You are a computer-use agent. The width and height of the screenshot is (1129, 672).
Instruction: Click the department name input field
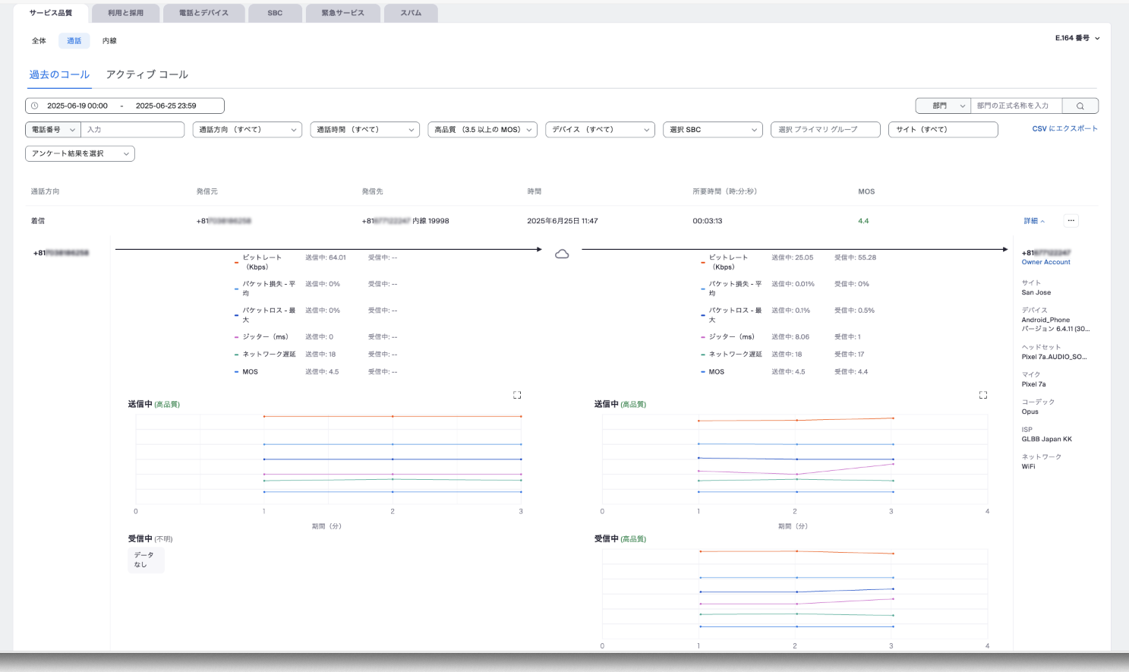pyautogui.click(x=1017, y=106)
